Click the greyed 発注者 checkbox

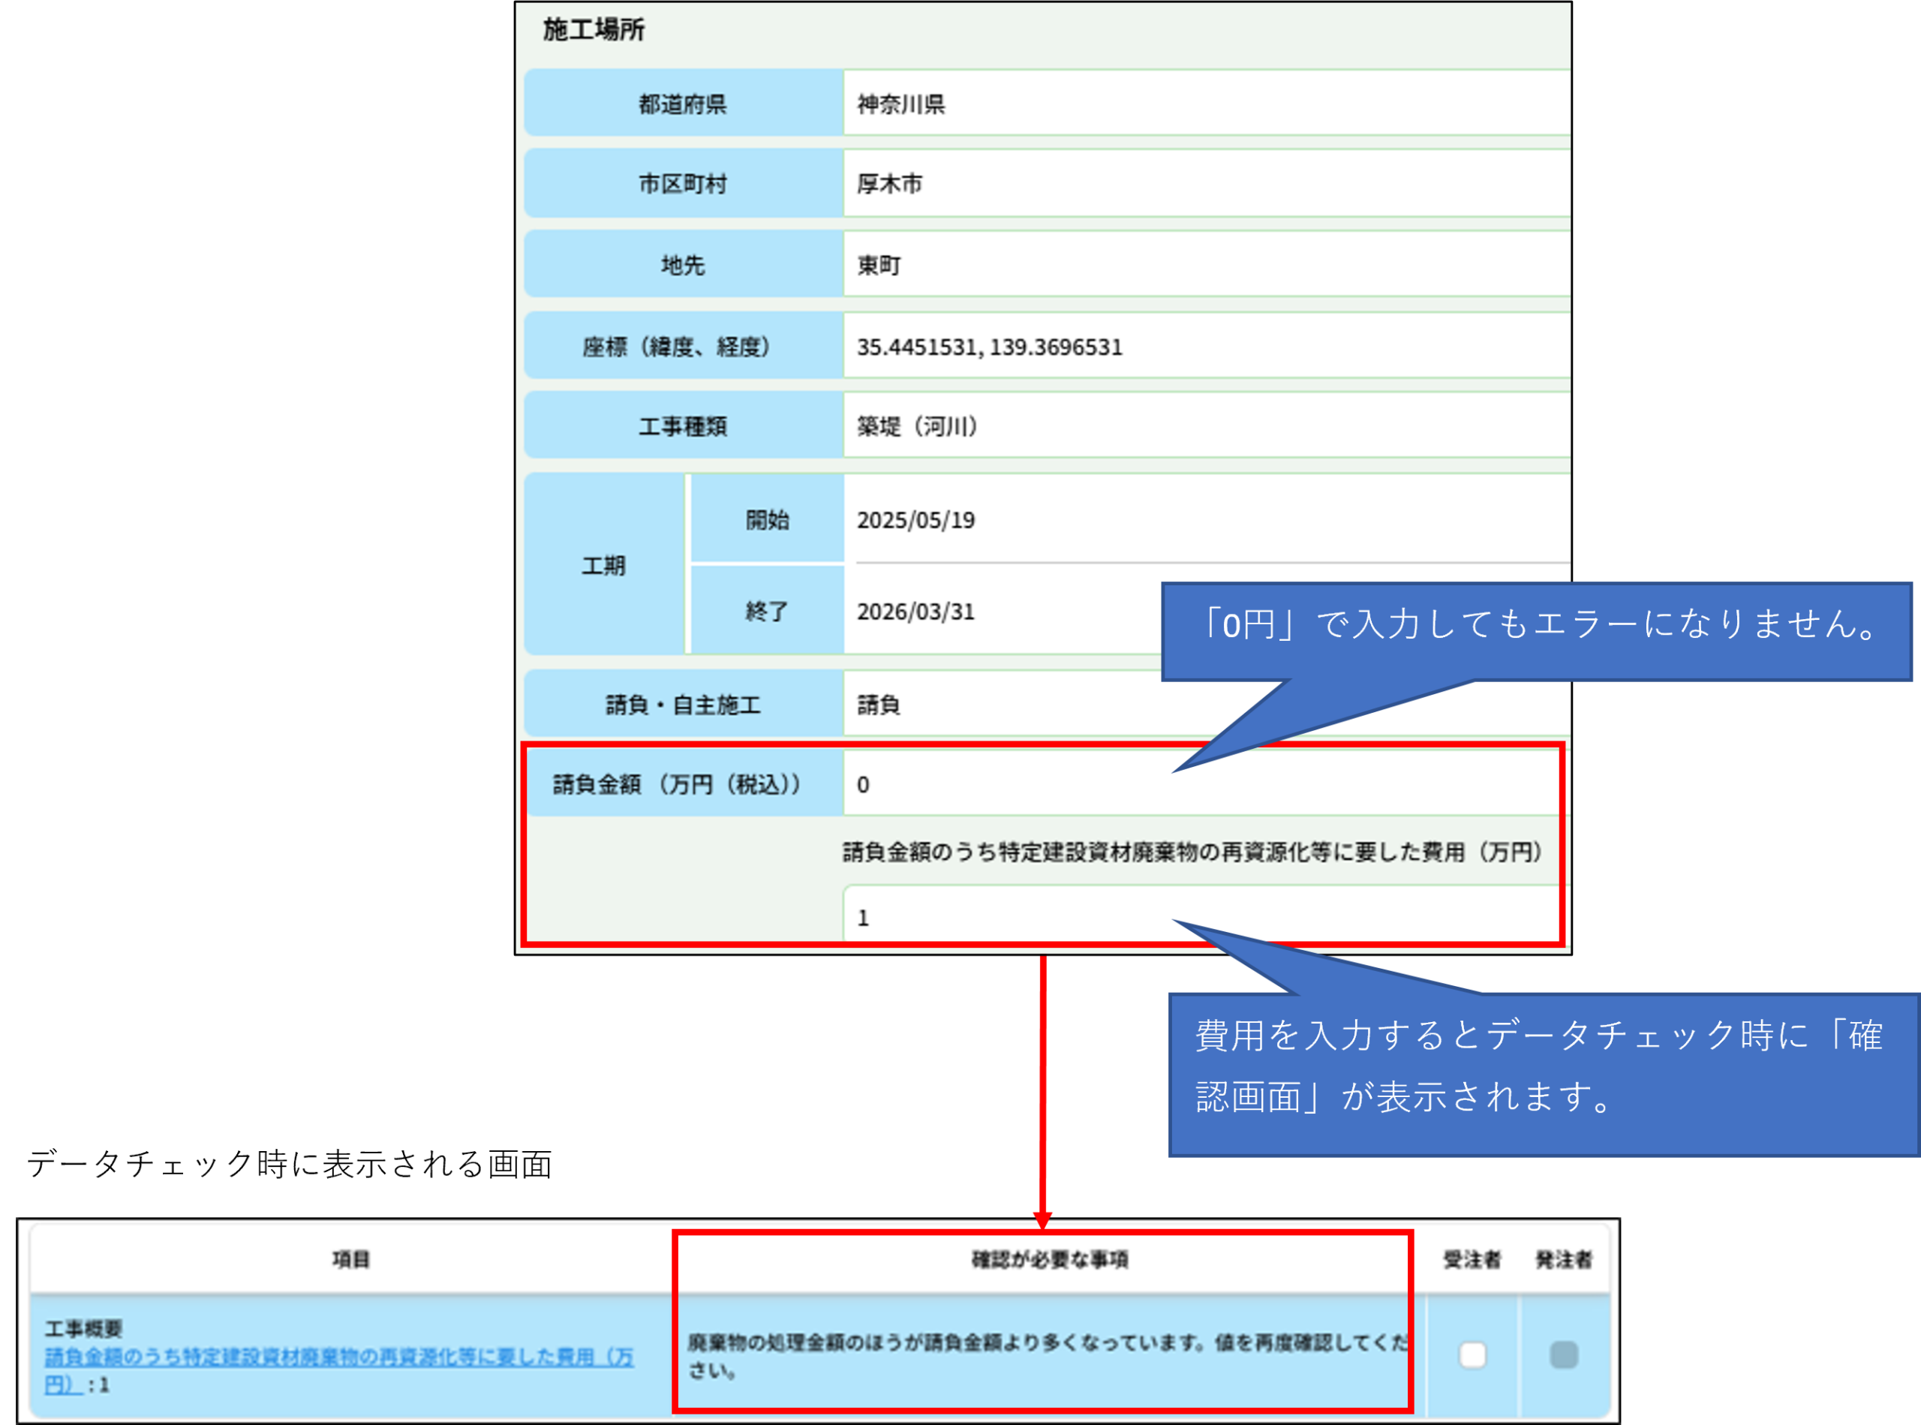pos(1563,1354)
